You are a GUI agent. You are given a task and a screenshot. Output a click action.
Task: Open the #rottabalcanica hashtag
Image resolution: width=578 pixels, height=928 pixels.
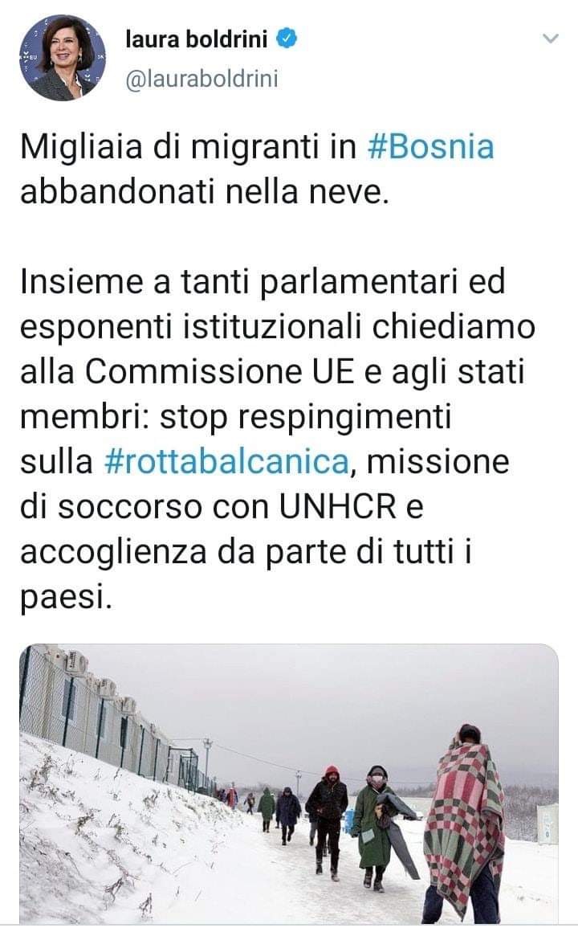pyautogui.click(x=226, y=461)
